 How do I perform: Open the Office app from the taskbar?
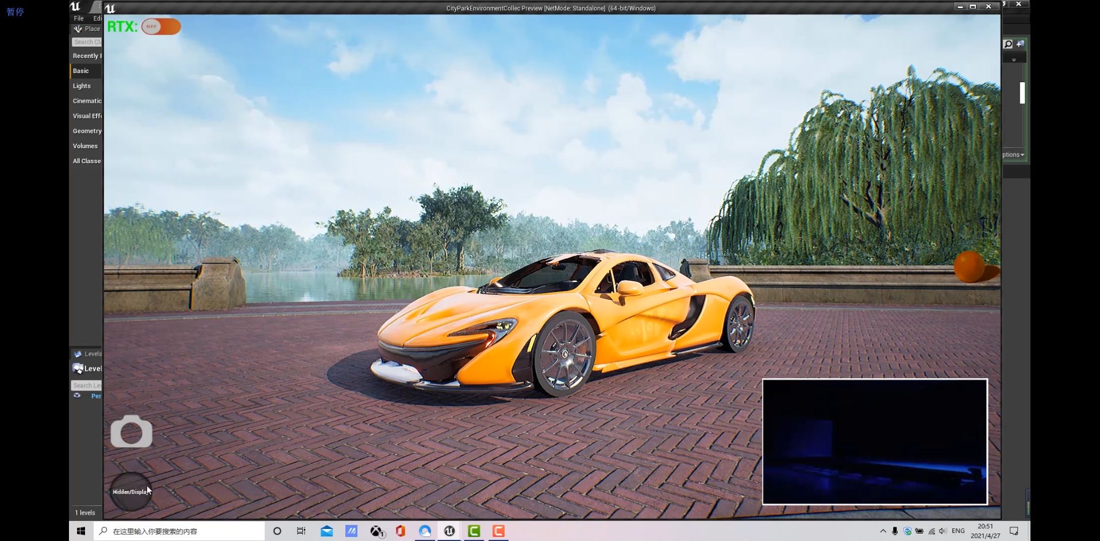pyautogui.click(x=401, y=531)
